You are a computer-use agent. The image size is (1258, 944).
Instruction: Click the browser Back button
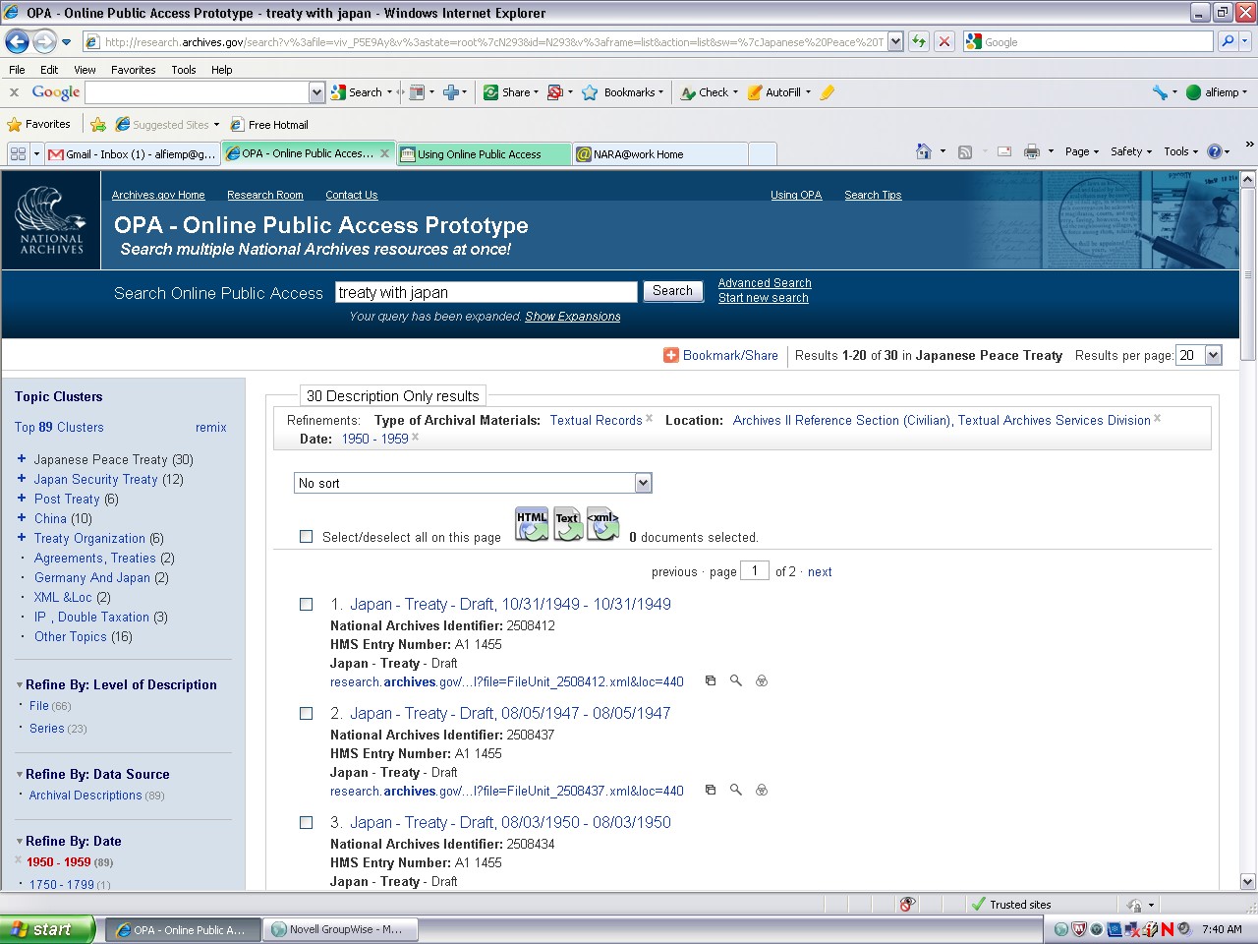tap(17, 41)
